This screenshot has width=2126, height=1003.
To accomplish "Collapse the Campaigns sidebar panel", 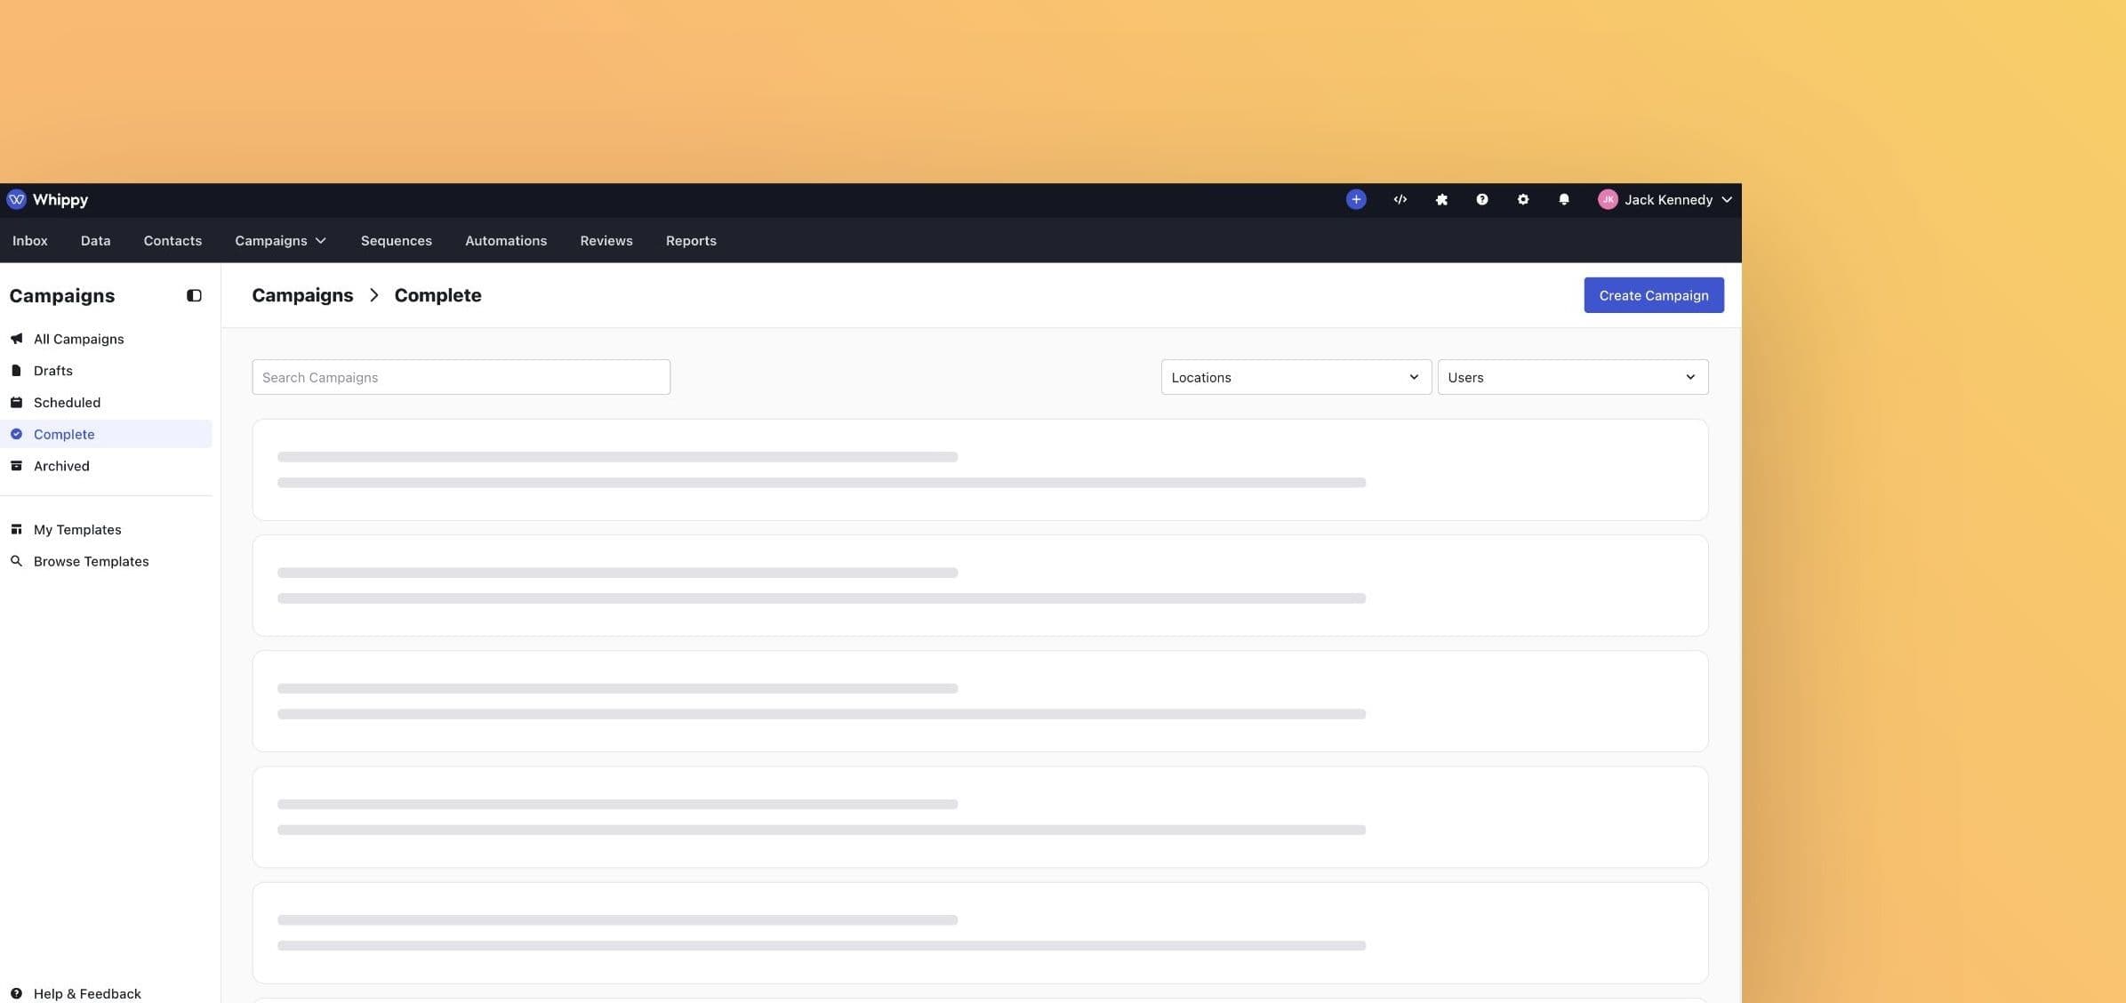I will click(194, 296).
